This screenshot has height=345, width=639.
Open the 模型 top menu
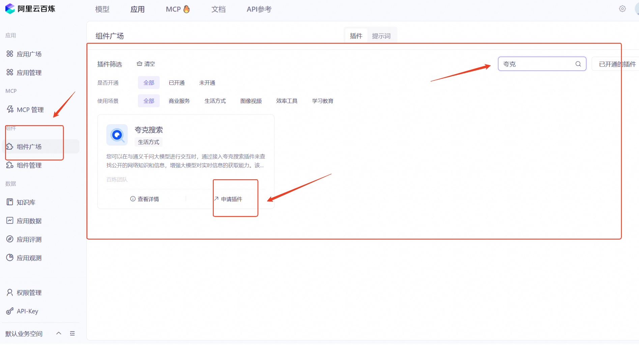pos(102,9)
